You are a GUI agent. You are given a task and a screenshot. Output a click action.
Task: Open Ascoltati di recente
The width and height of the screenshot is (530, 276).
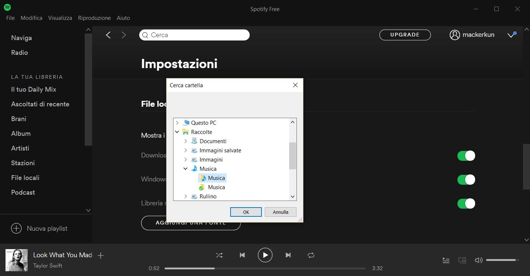40,104
